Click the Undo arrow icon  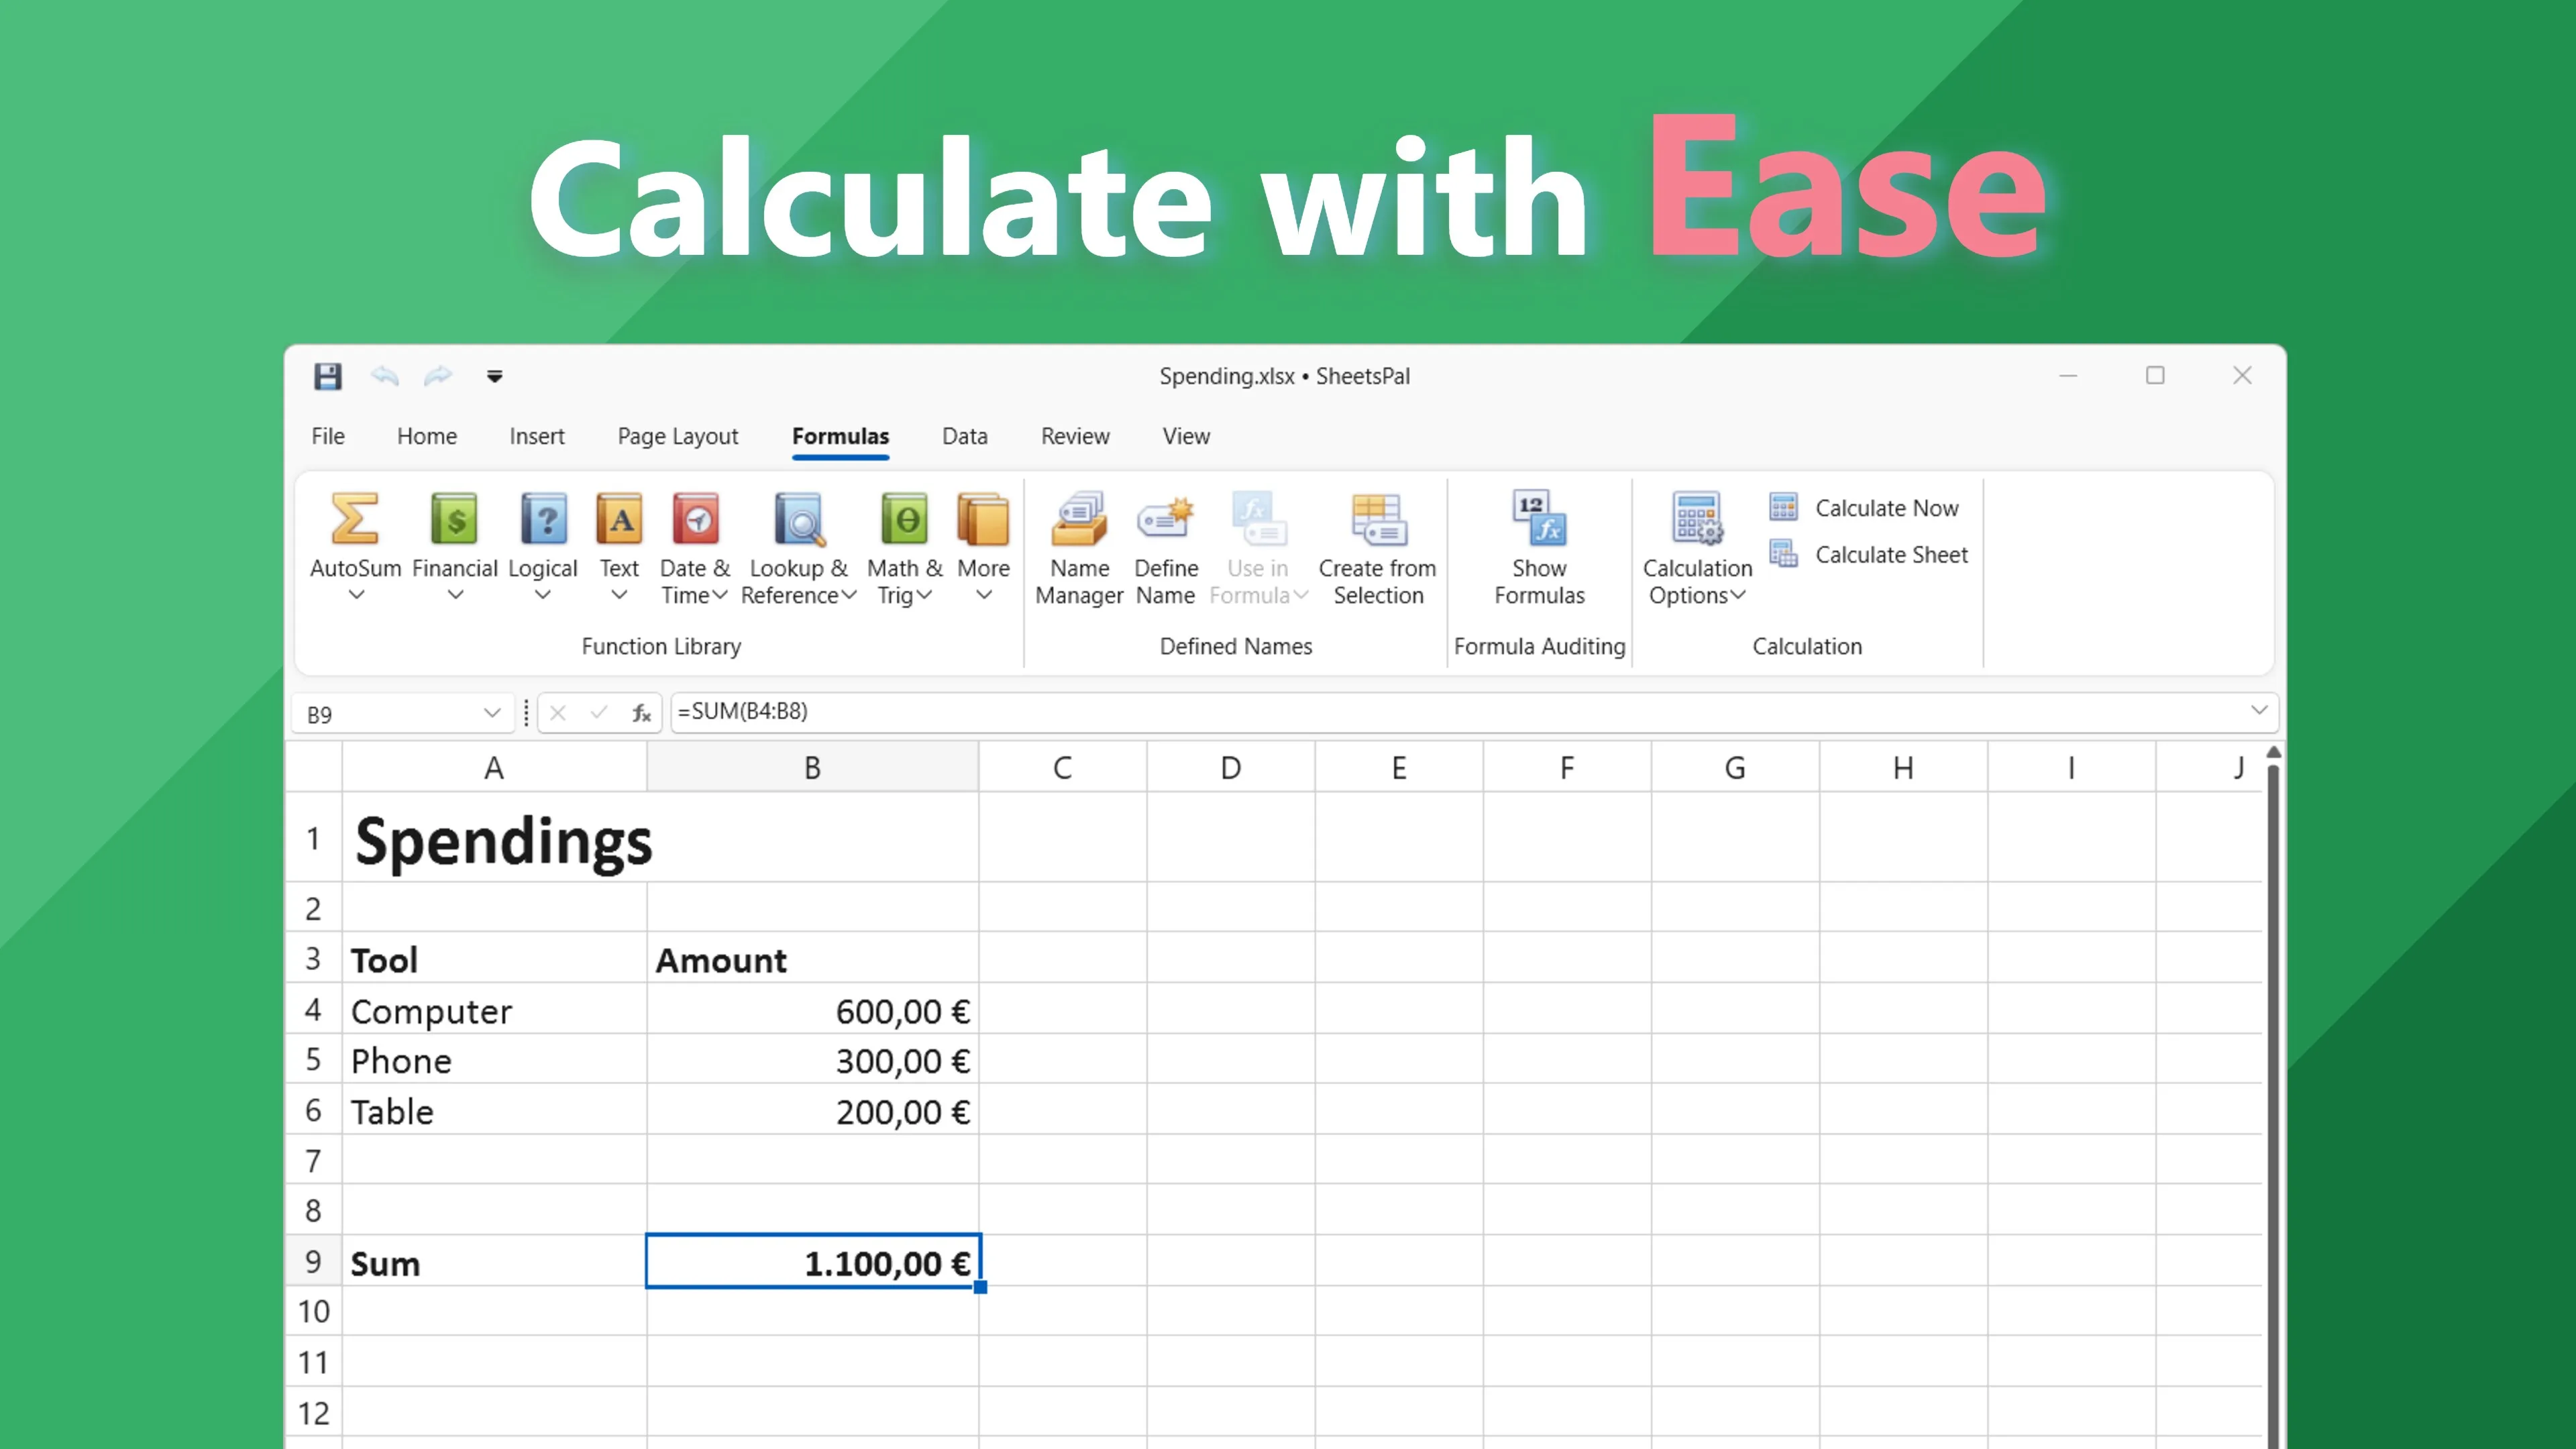[x=385, y=376]
